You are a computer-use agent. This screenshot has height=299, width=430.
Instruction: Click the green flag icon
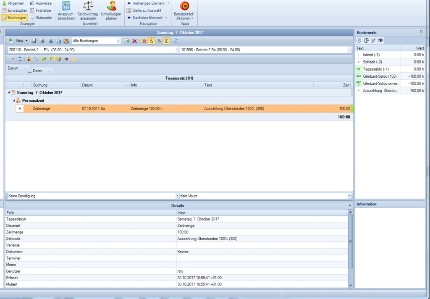(x=44, y=59)
